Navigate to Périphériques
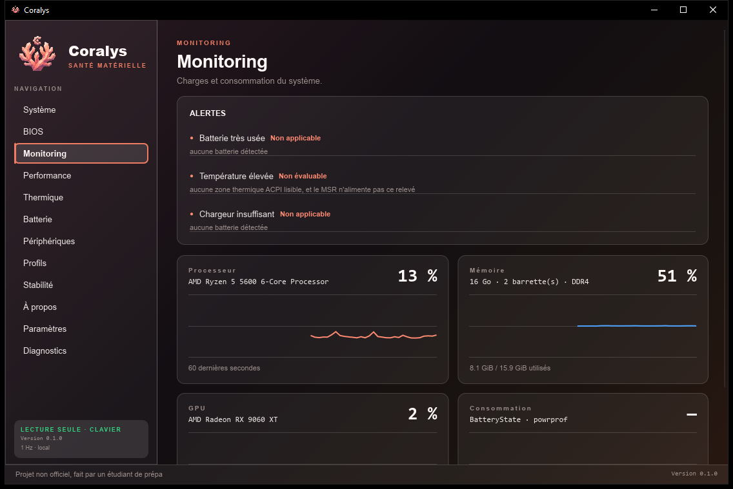The height and width of the screenshot is (489, 733). pos(81,241)
